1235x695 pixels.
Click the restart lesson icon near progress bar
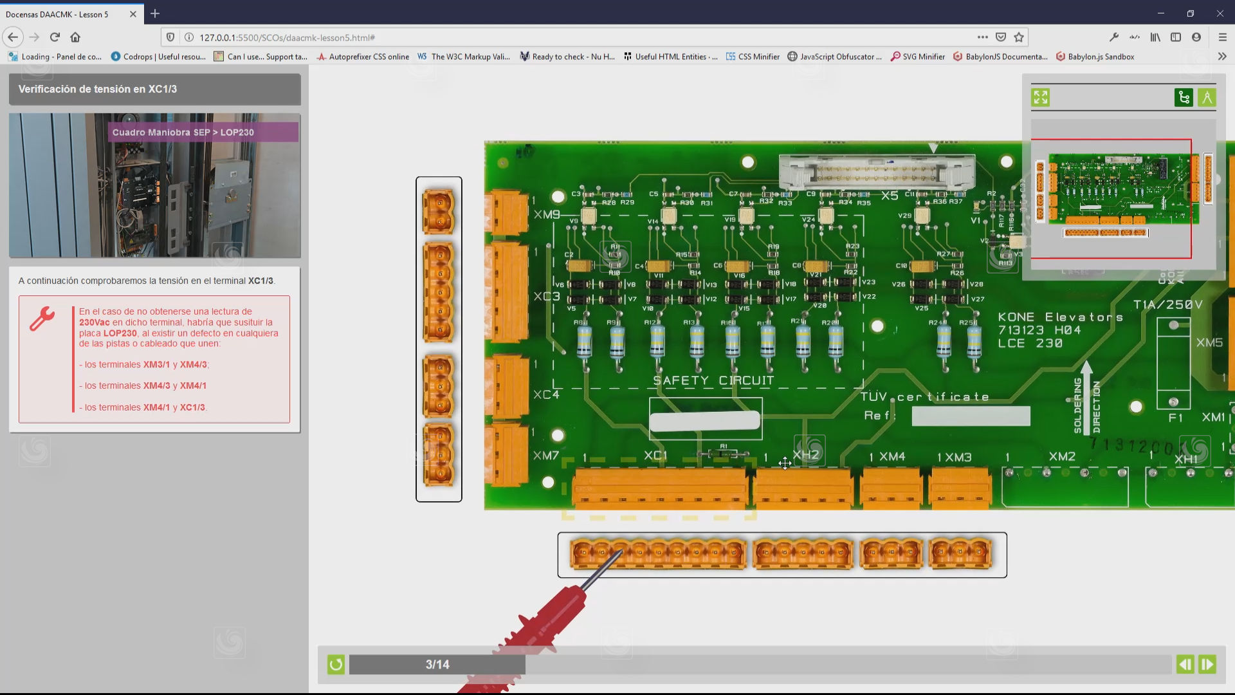coord(336,664)
